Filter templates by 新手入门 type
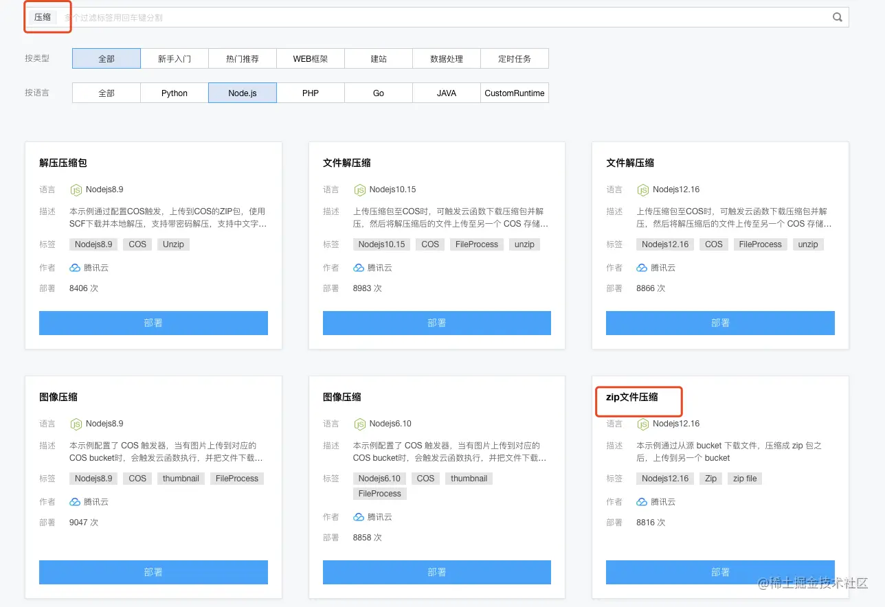The image size is (885, 607). point(175,58)
